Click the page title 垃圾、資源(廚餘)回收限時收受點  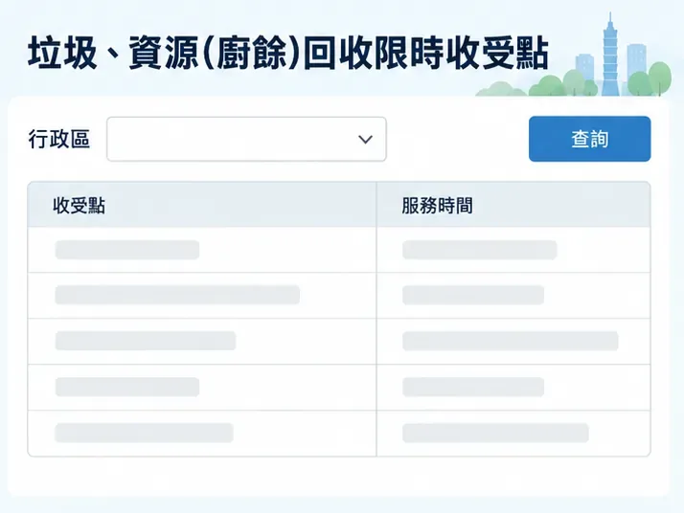point(288,54)
